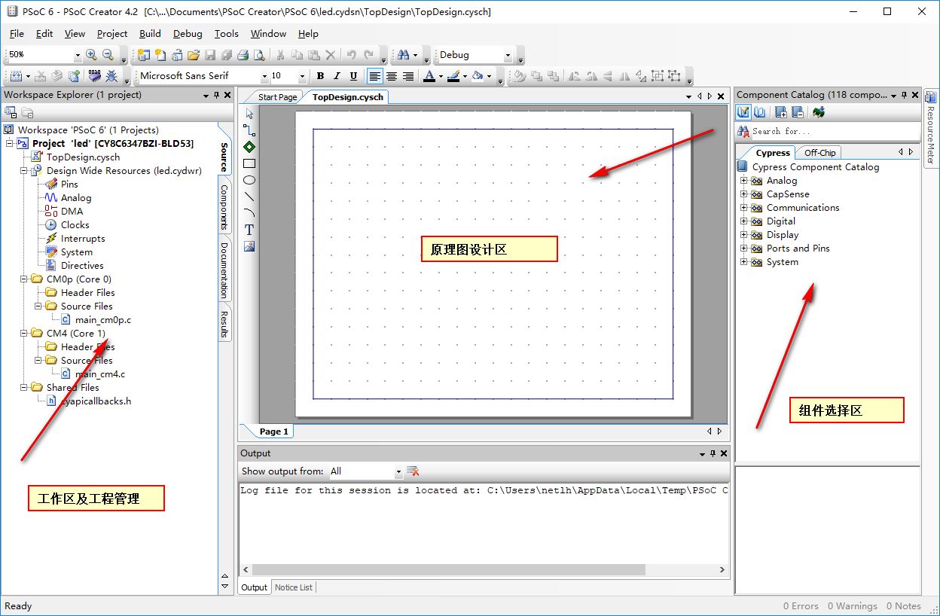940x616 pixels.
Task: Open the font color dropdown arrow
Action: click(441, 76)
